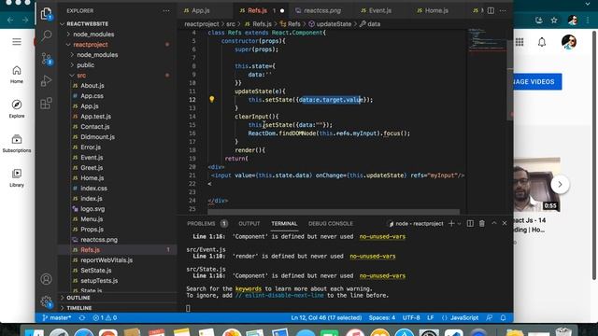
Task: Split the terminal panel
Action: 470,224
